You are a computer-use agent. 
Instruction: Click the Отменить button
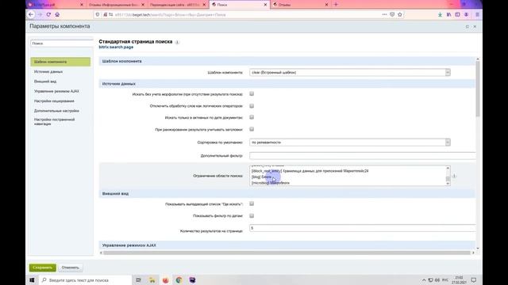point(71,268)
